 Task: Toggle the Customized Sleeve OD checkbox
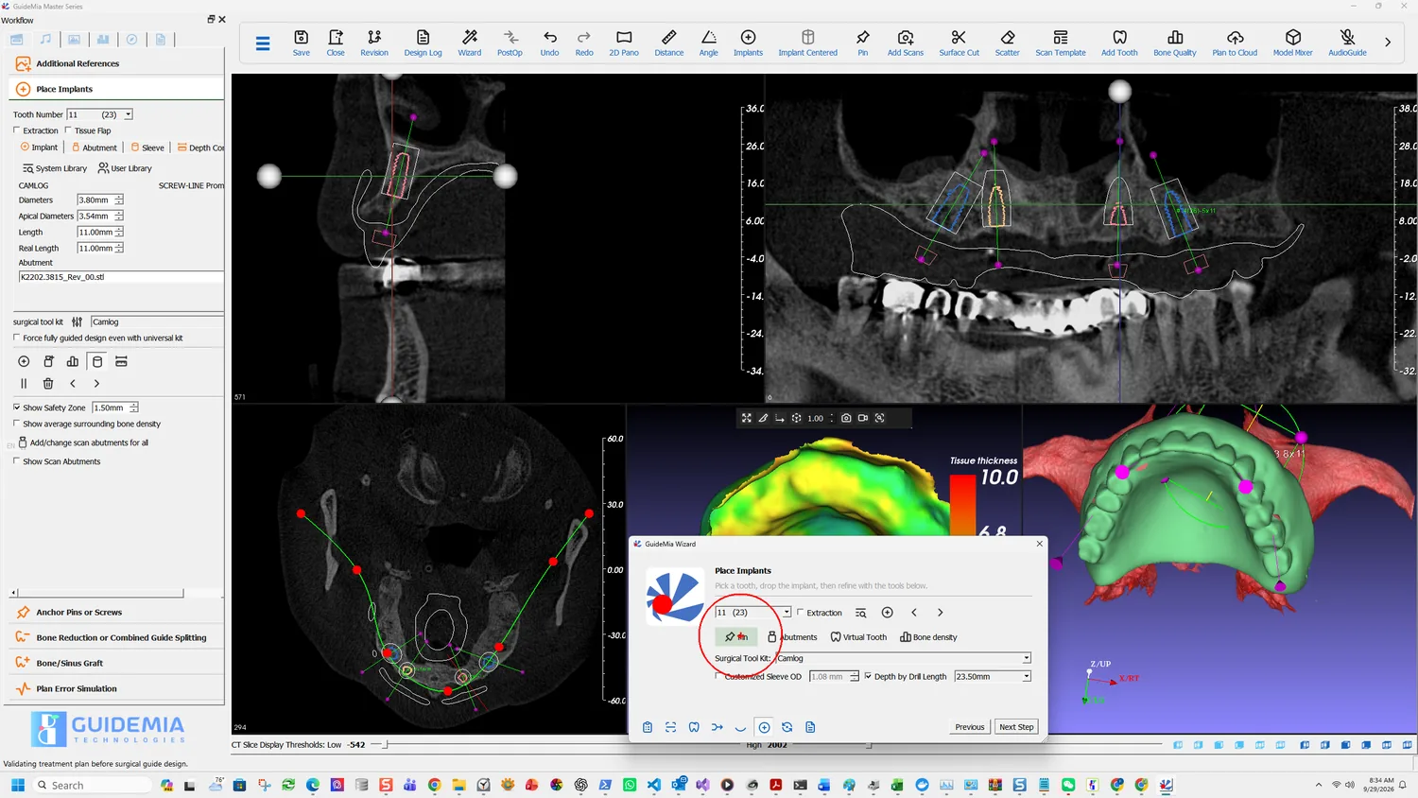[718, 676]
